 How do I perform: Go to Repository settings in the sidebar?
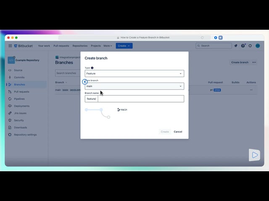pyautogui.click(x=25, y=135)
